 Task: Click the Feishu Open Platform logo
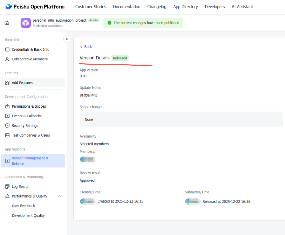click(35, 7)
